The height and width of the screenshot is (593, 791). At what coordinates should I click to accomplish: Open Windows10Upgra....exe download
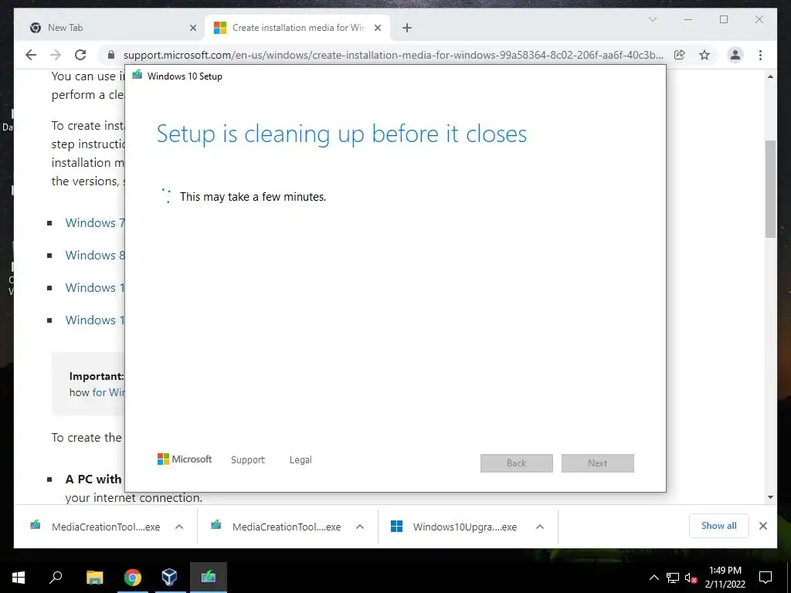tap(457, 527)
